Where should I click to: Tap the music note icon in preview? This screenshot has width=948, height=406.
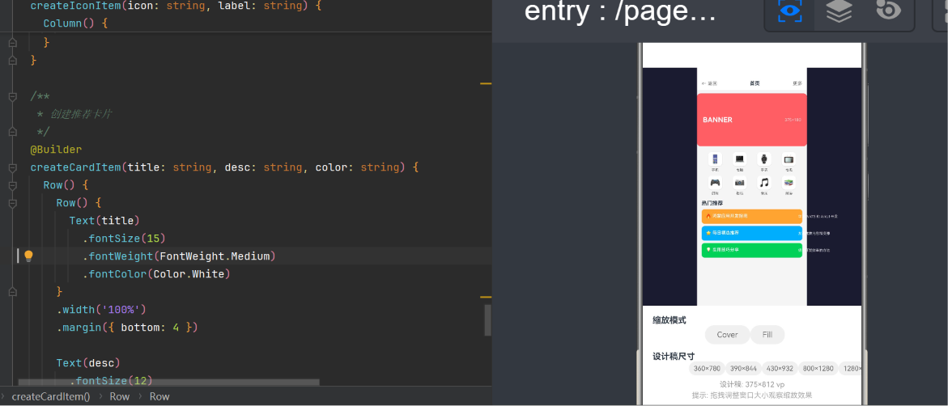[x=764, y=183]
